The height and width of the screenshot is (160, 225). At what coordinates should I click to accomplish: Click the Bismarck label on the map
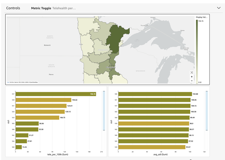tap(47, 45)
